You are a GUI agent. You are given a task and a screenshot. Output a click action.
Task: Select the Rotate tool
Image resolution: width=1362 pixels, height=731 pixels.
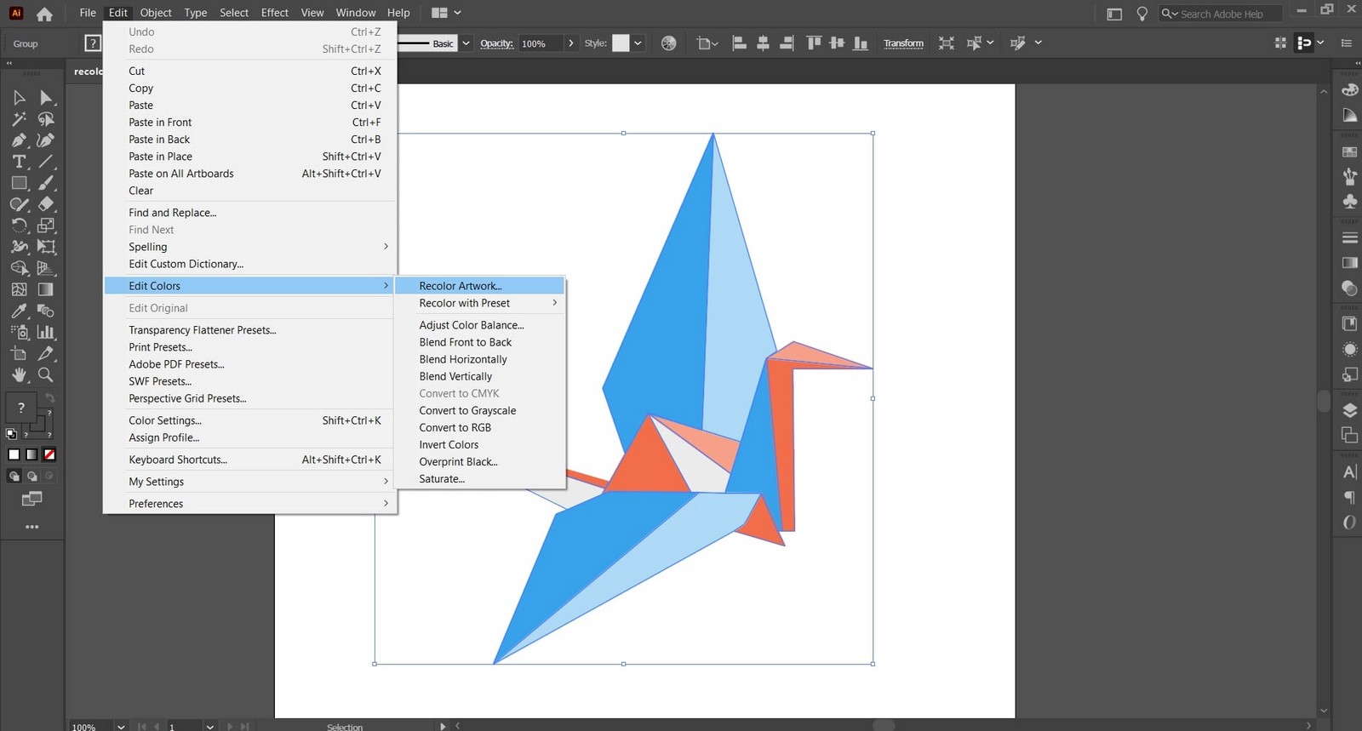(x=19, y=226)
